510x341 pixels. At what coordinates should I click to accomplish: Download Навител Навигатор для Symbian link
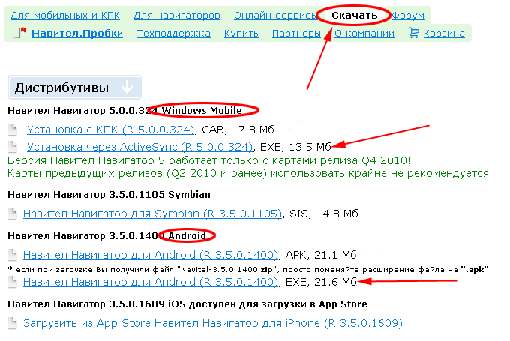(152, 214)
